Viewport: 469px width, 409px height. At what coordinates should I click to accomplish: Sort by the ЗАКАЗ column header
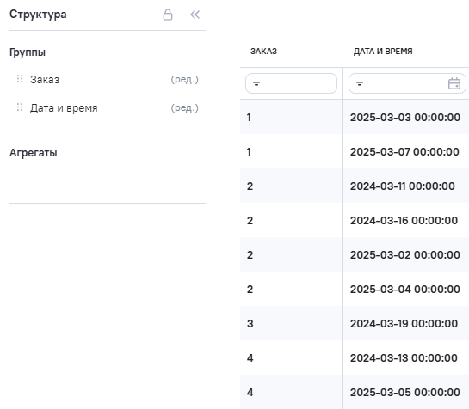(263, 52)
